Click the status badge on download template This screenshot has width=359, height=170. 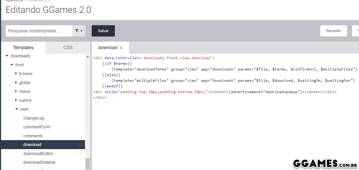(81, 145)
